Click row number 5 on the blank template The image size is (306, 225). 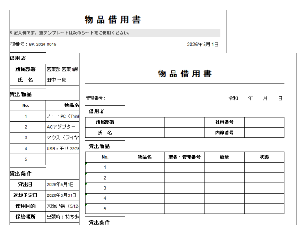(x=105, y=209)
